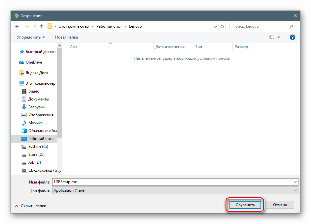Screen dimensions: 311x224
Task: Click the Документы page icon
Action: pos(24,99)
